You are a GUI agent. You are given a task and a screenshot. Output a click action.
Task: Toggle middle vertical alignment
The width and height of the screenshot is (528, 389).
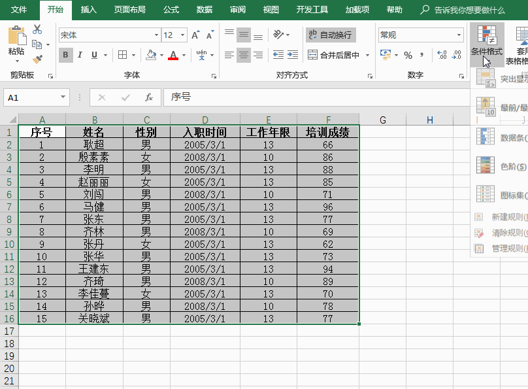point(244,35)
